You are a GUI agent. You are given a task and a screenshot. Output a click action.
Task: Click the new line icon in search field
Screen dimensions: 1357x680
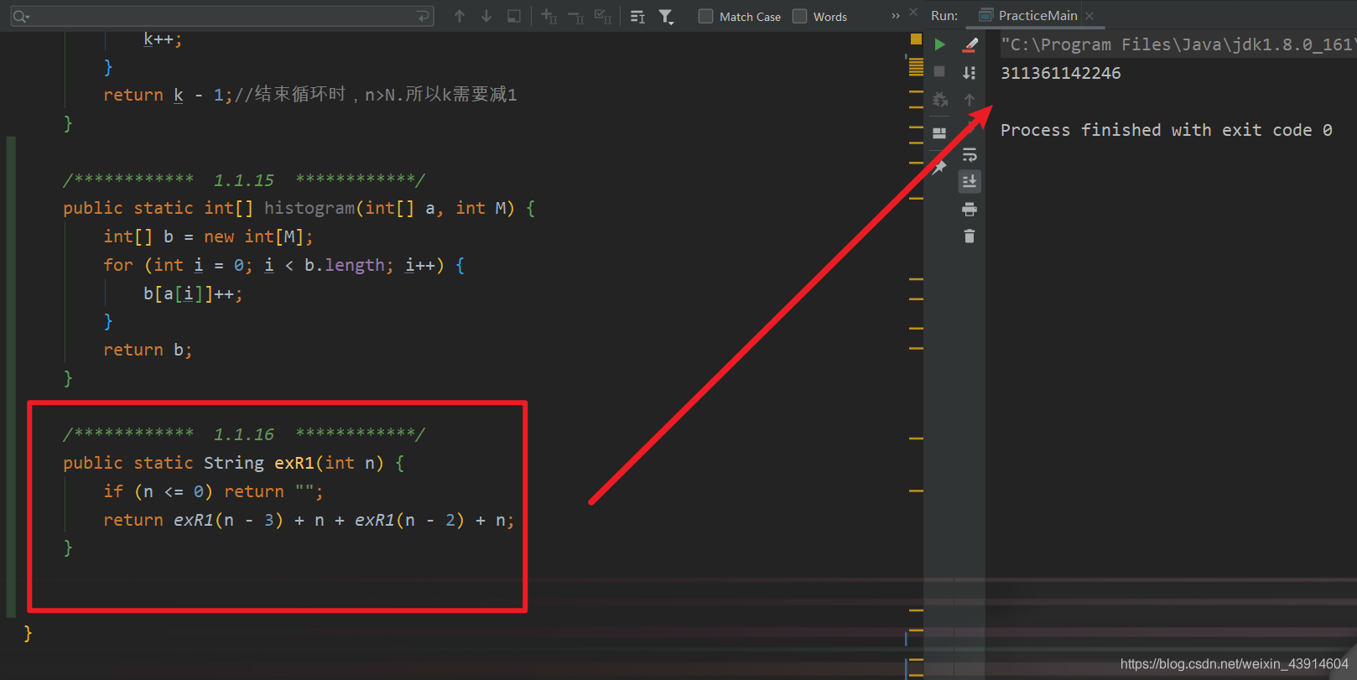coord(424,16)
